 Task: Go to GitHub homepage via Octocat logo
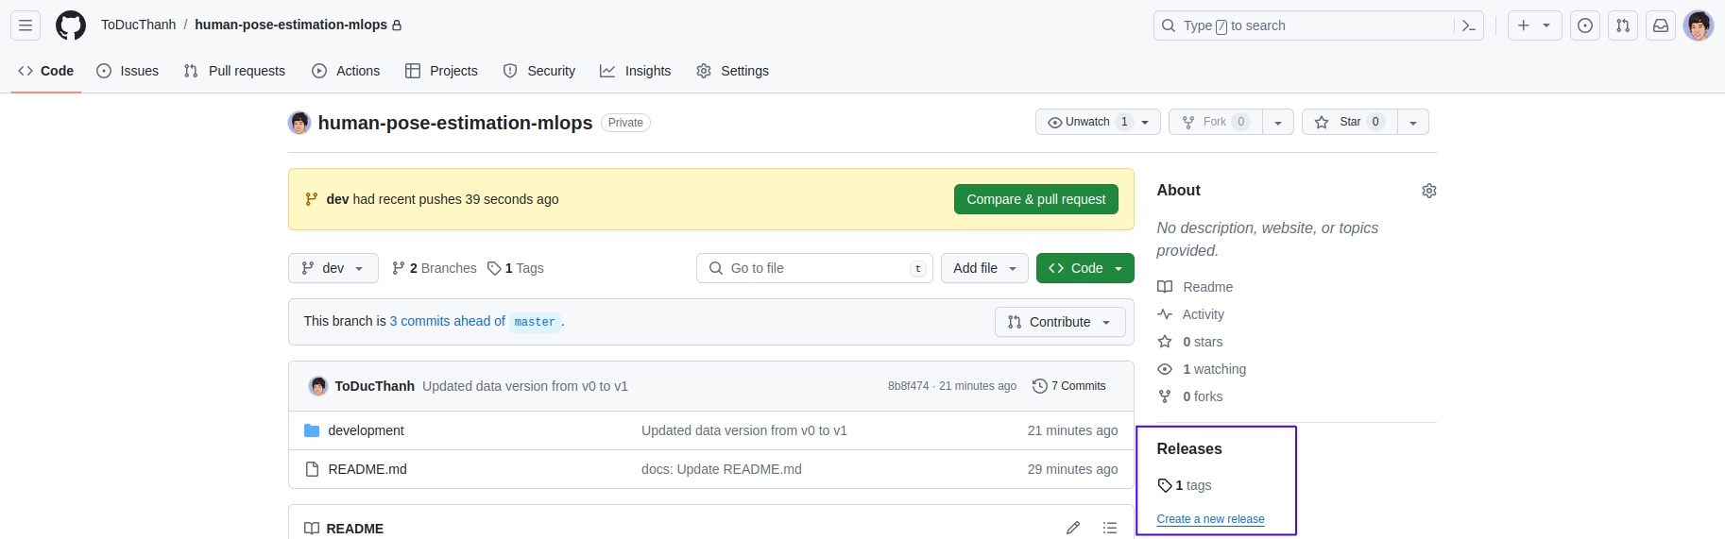[x=71, y=25]
